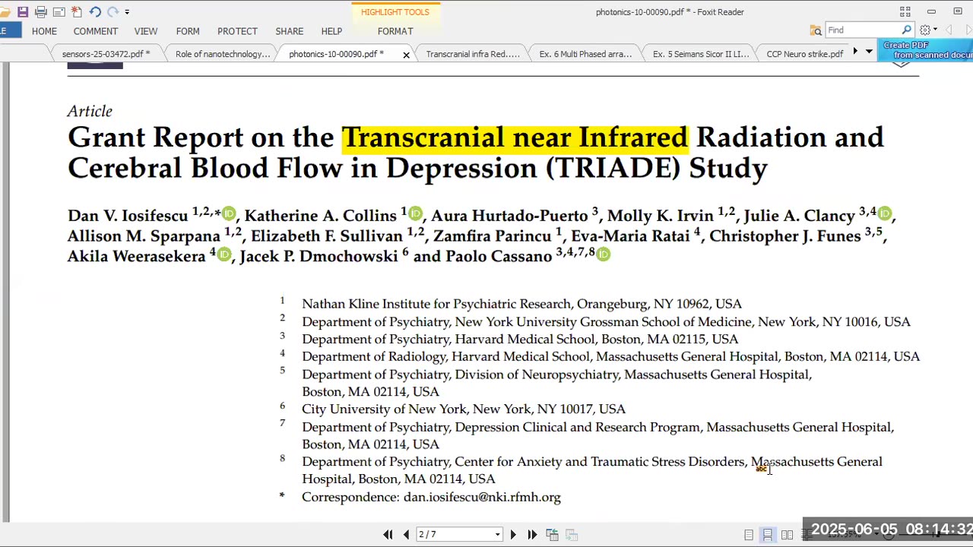Save the document with the purple disk icon
The image size is (973, 547).
pyautogui.click(x=23, y=12)
